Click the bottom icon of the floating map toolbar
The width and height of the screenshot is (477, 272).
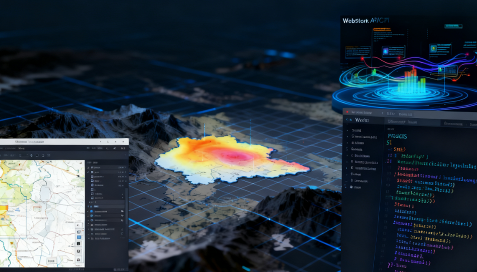[78, 260]
